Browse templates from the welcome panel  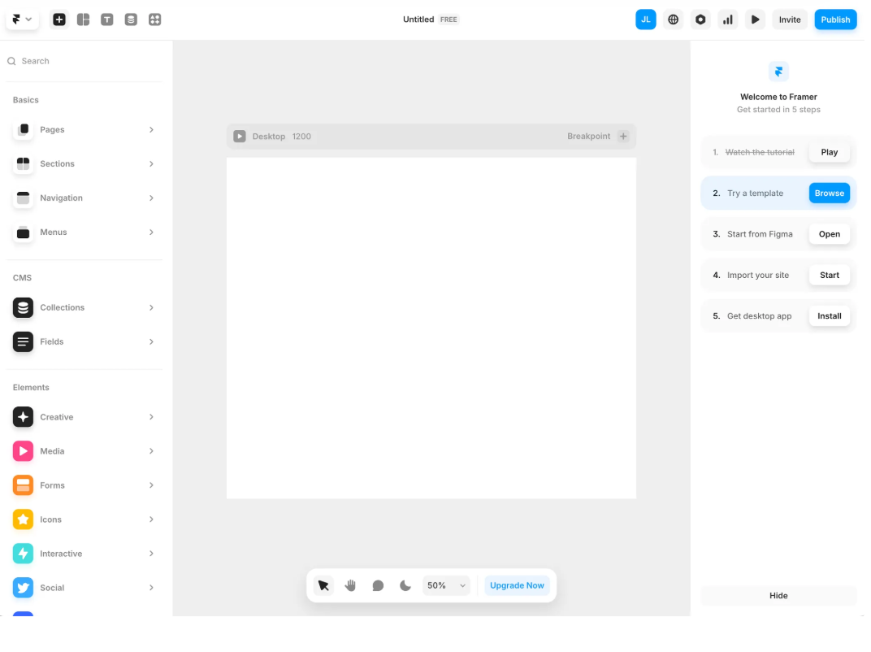830,193
